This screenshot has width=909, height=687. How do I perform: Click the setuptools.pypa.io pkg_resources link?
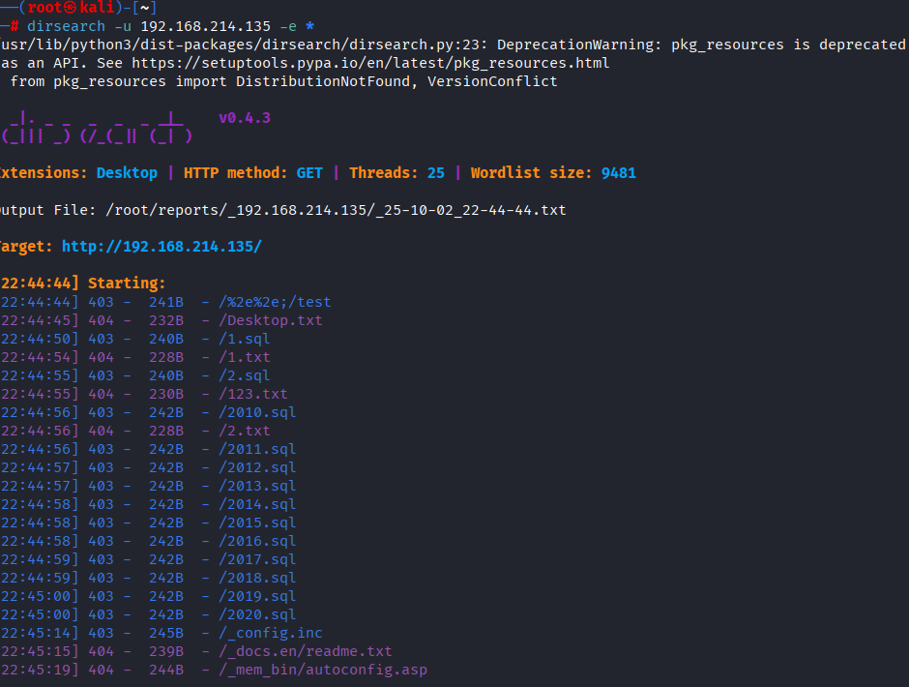click(x=371, y=63)
